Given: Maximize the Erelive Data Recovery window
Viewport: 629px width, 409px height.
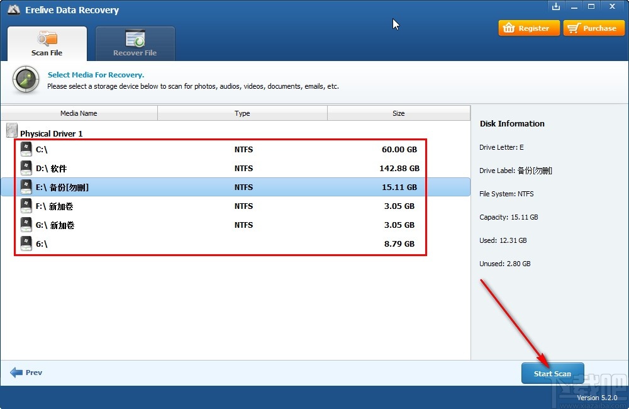Looking at the screenshot, I should [591, 7].
